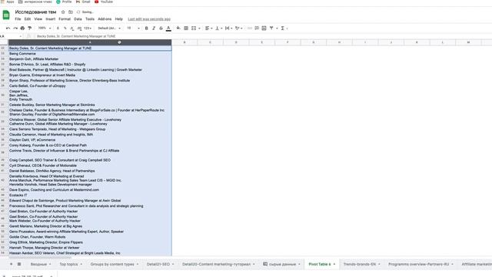Open the text color picker

[168, 28]
